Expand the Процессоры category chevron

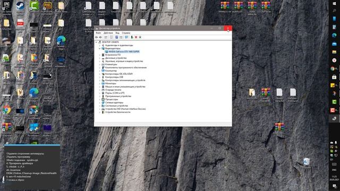point(100,99)
